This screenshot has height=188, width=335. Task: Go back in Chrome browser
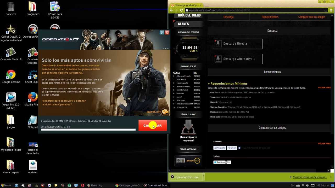pos(171,10)
